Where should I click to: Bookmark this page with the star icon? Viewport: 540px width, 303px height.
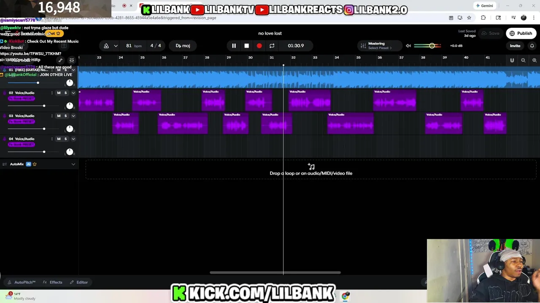[469, 18]
